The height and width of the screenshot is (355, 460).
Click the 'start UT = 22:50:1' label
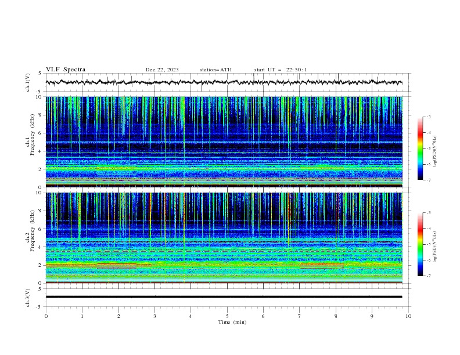[x=281, y=70]
